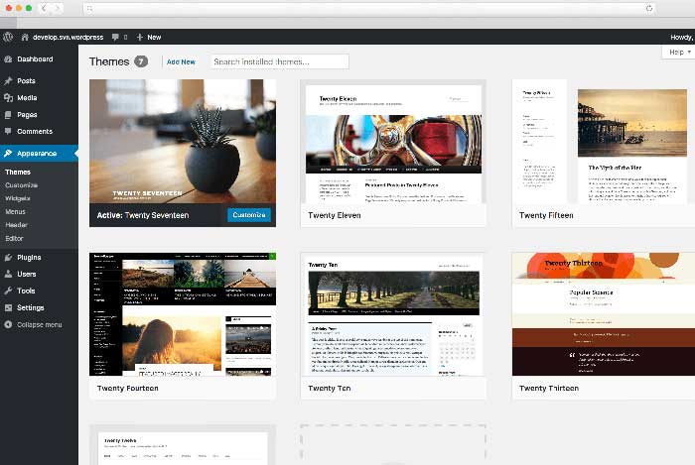The width and height of the screenshot is (695, 465).
Task: Click the Search installed themes field
Action: click(x=279, y=61)
